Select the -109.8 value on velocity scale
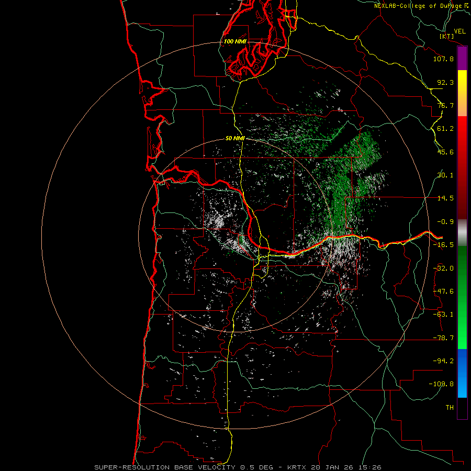Image resolution: width=471 pixels, height=471 pixels. (441, 384)
